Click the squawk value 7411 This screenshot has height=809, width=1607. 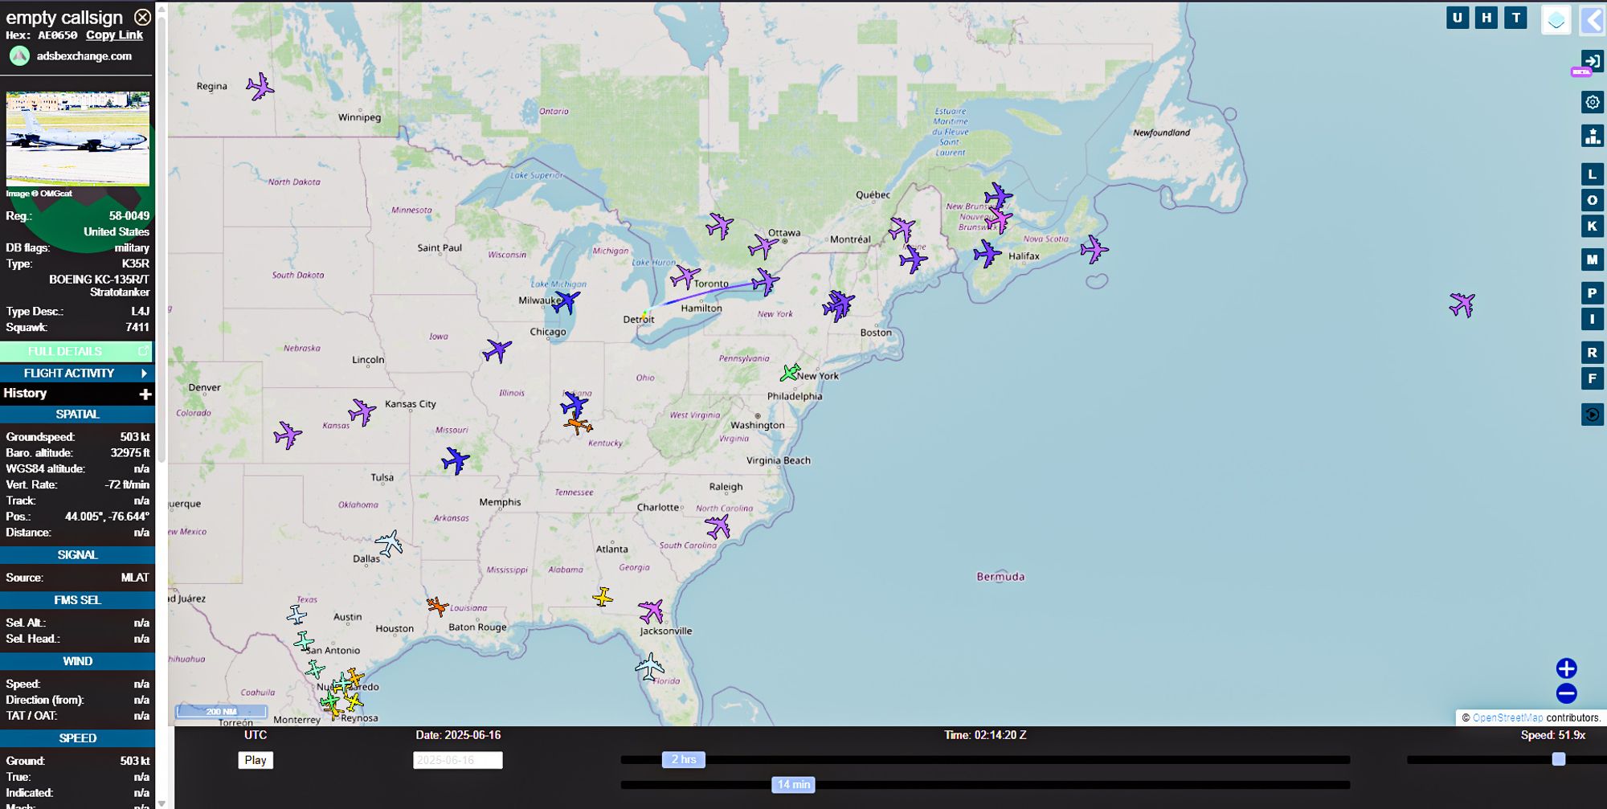pos(137,327)
